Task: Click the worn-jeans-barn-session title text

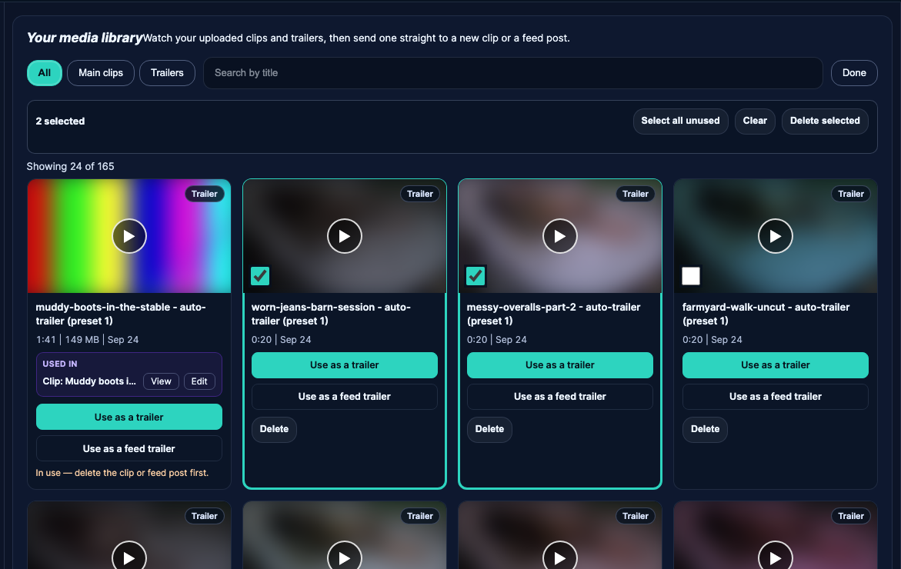Action: pyautogui.click(x=331, y=314)
